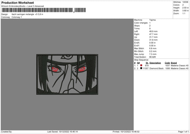Click design name 'itachi saringan rectangle v3 3,8 in'

coord(27,14)
